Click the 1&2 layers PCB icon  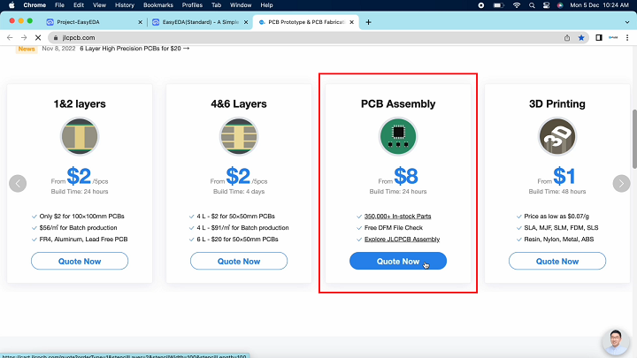pyautogui.click(x=80, y=136)
